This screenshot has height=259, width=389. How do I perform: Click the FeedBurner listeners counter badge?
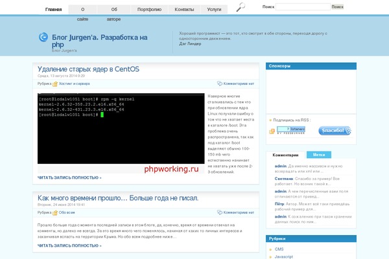click(x=291, y=130)
